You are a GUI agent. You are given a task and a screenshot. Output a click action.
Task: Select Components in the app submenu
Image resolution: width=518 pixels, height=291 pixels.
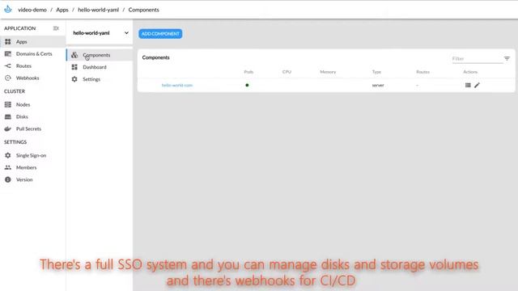coord(100,55)
